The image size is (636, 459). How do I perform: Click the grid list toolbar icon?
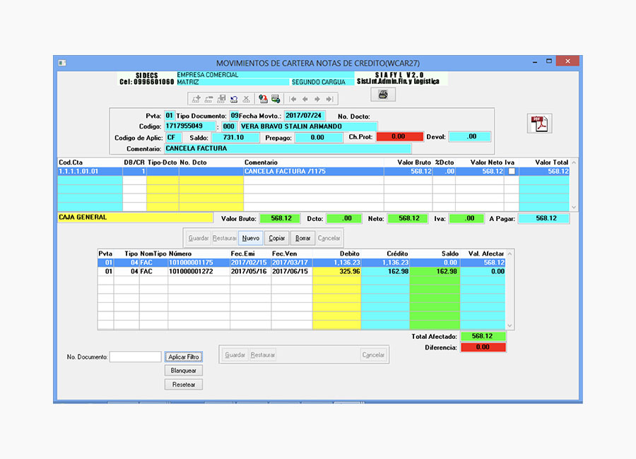tap(276, 99)
